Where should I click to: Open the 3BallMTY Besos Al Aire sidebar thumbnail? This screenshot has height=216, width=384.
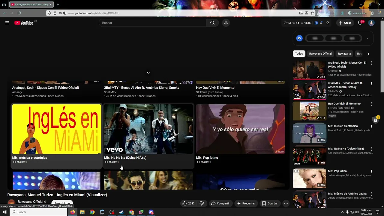point(309,91)
